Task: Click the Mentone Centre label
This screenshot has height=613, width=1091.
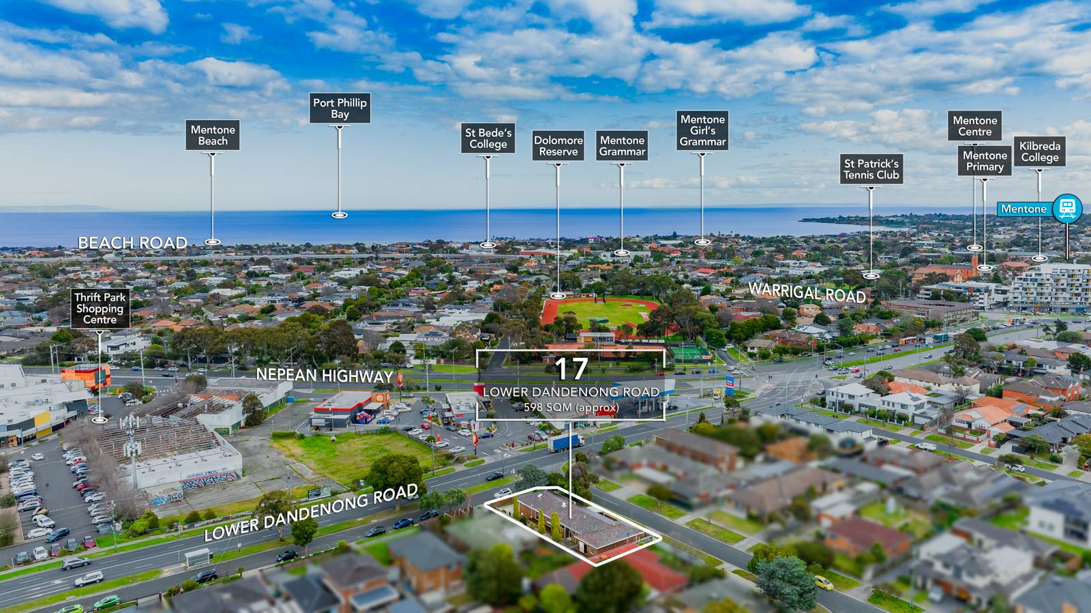Action: point(974,126)
